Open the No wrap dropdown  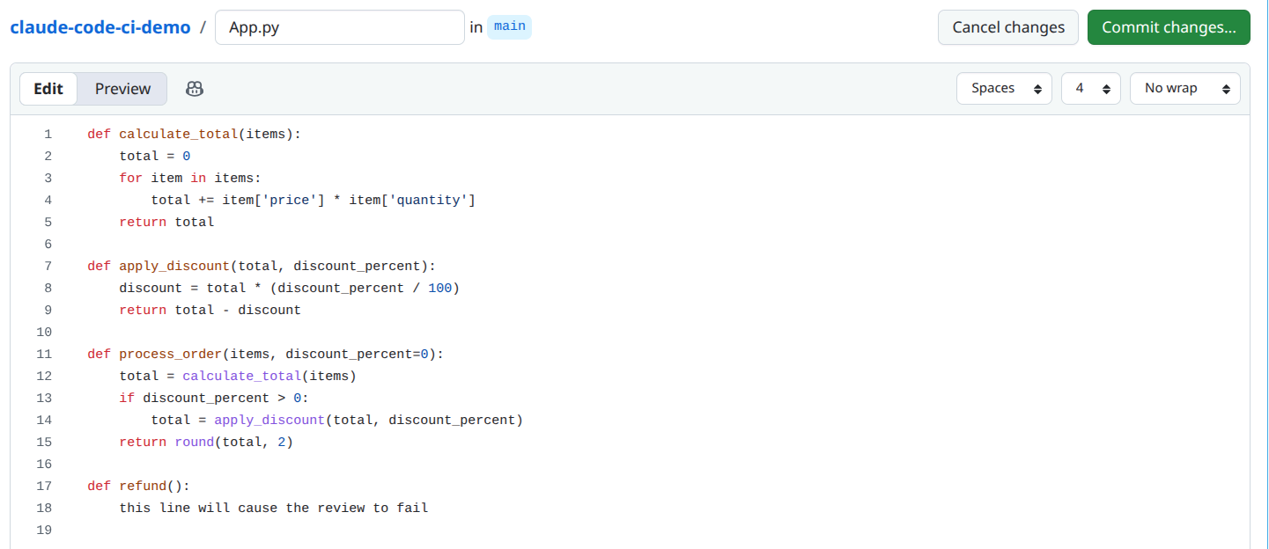(1184, 88)
